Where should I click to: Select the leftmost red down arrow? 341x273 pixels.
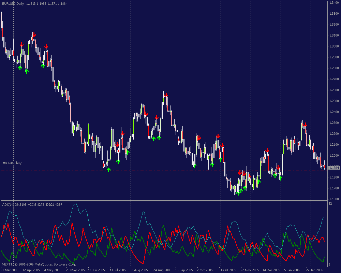[x=21, y=45]
